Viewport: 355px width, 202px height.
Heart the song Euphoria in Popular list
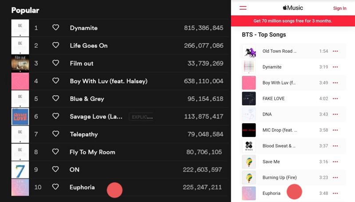point(56,186)
